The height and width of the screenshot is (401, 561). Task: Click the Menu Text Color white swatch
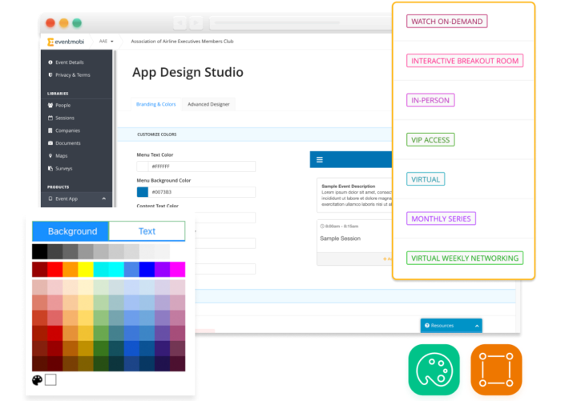pos(143,166)
